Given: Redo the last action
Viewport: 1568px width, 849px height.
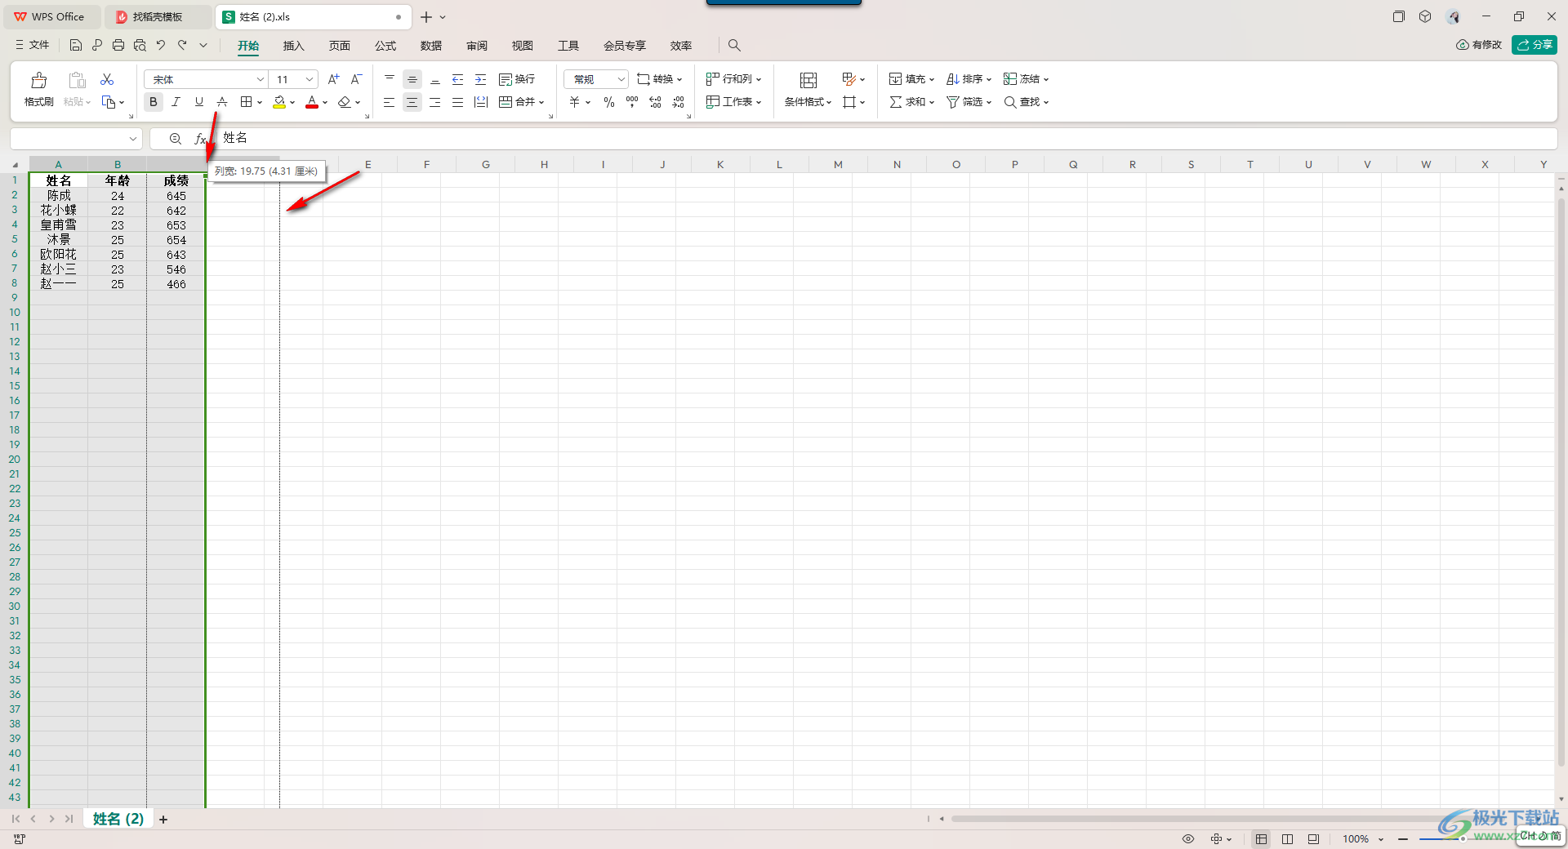Looking at the screenshot, I should tap(182, 45).
